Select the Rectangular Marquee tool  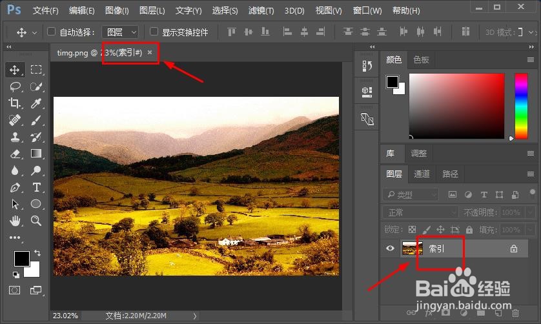pyautogui.click(x=36, y=69)
